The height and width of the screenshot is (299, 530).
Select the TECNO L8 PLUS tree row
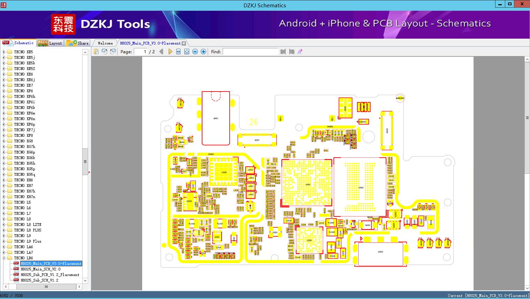[x=28, y=230]
